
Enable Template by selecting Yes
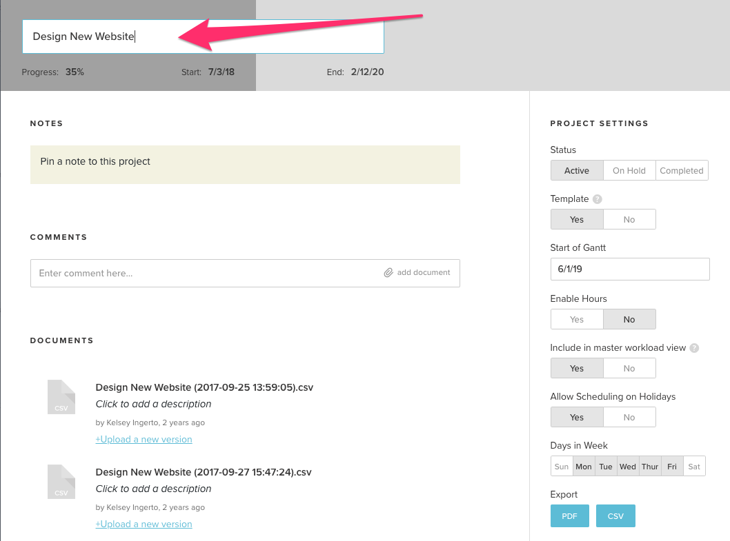(x=577, y=219)
